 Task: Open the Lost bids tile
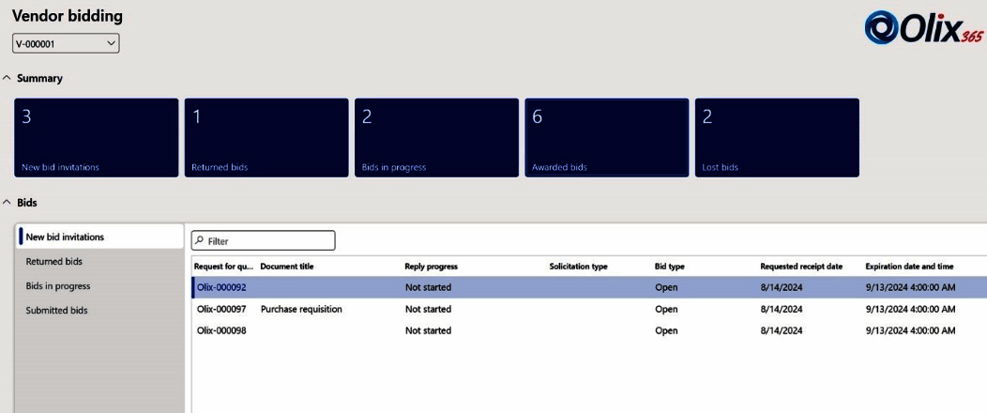pyautogui.click(x=777, y=137)
